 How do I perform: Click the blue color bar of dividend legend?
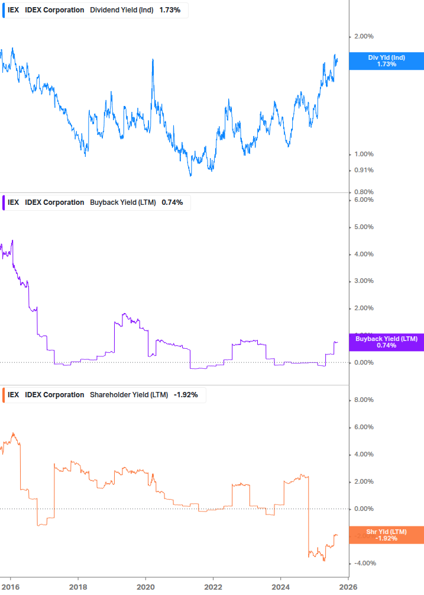click(4, 10)
